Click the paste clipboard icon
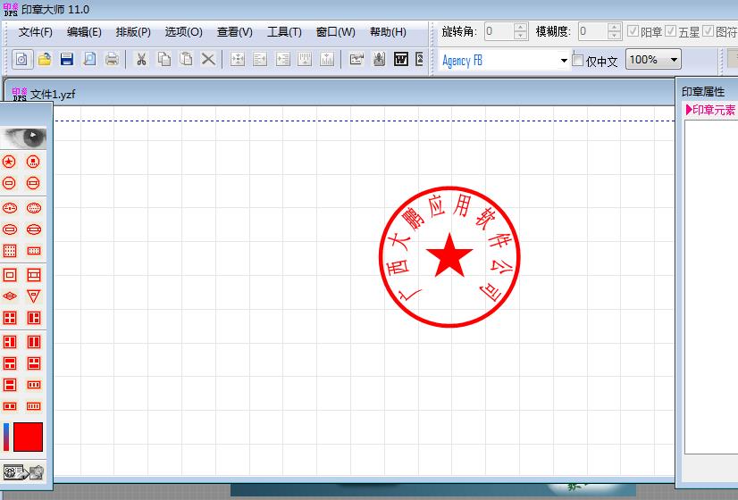738x500 pixels. tap(187, 60)
